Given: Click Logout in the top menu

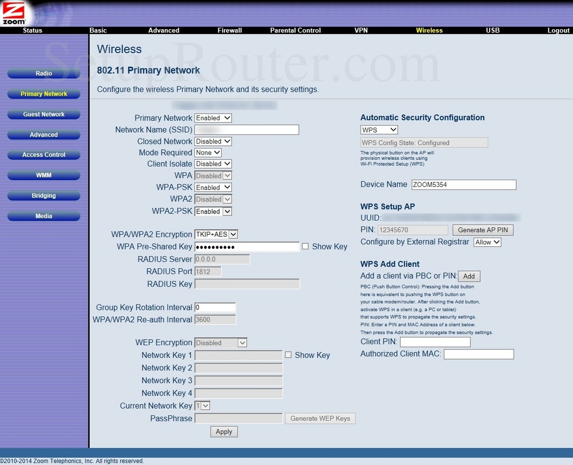Looking at the screenshot, I should pyautogui.click(x=558, y=30).
